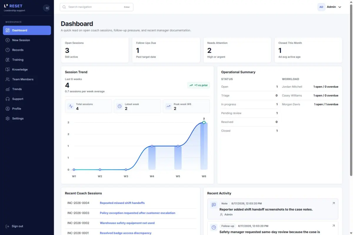Click the Follow-up clock icon in Recent Activity
Image resolution: width=353 pixels, height=235 pixels.
point(214,227)
